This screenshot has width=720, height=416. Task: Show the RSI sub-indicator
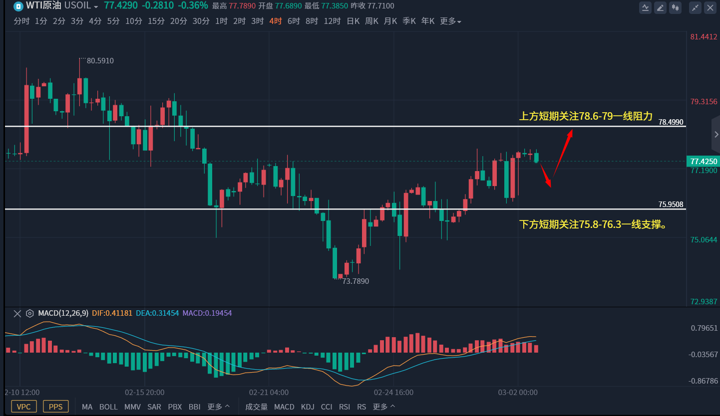(345, 407)
